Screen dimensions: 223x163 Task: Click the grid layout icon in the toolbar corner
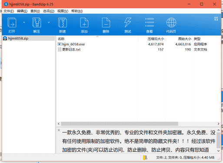point(216,19)
